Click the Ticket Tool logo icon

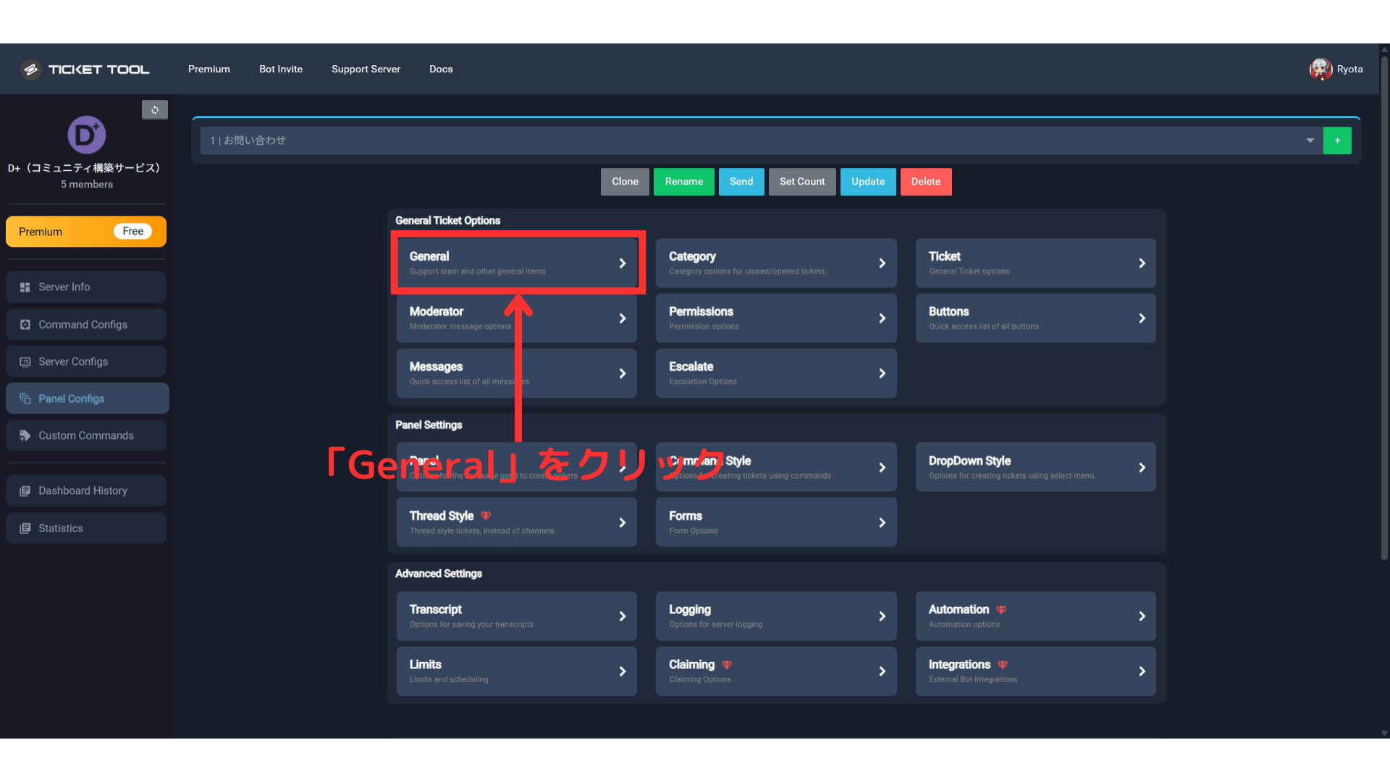click(30, 69)
